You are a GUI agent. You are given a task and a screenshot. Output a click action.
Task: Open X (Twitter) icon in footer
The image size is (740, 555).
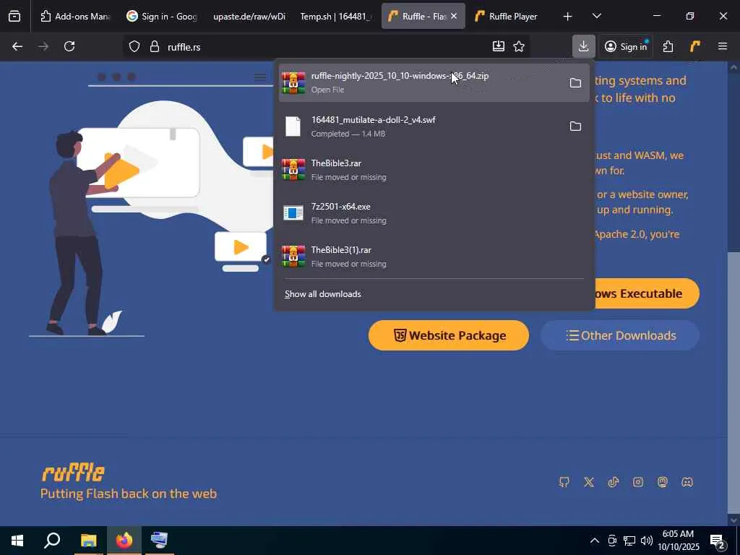[588, 482]
